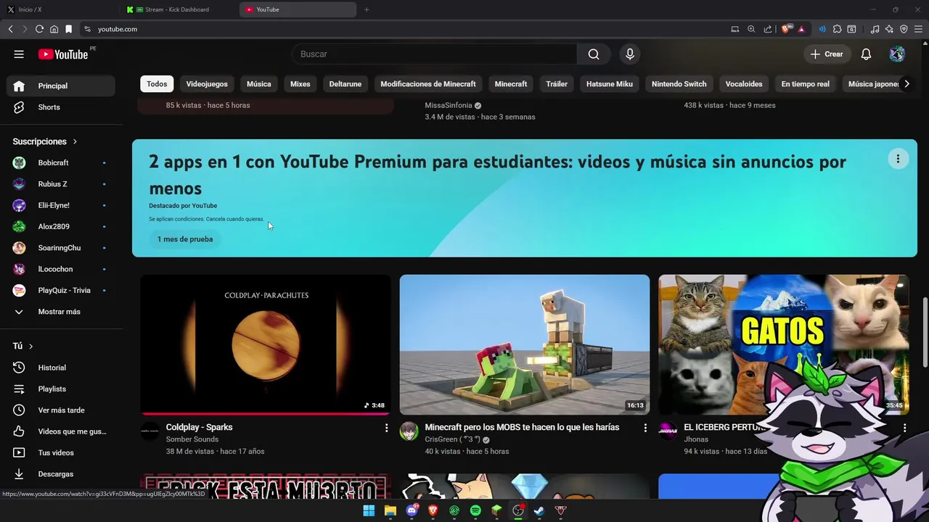The width and height of the screenshot is (929, 522).
Task: Click the browser home button
Action: tap(54, 29)
